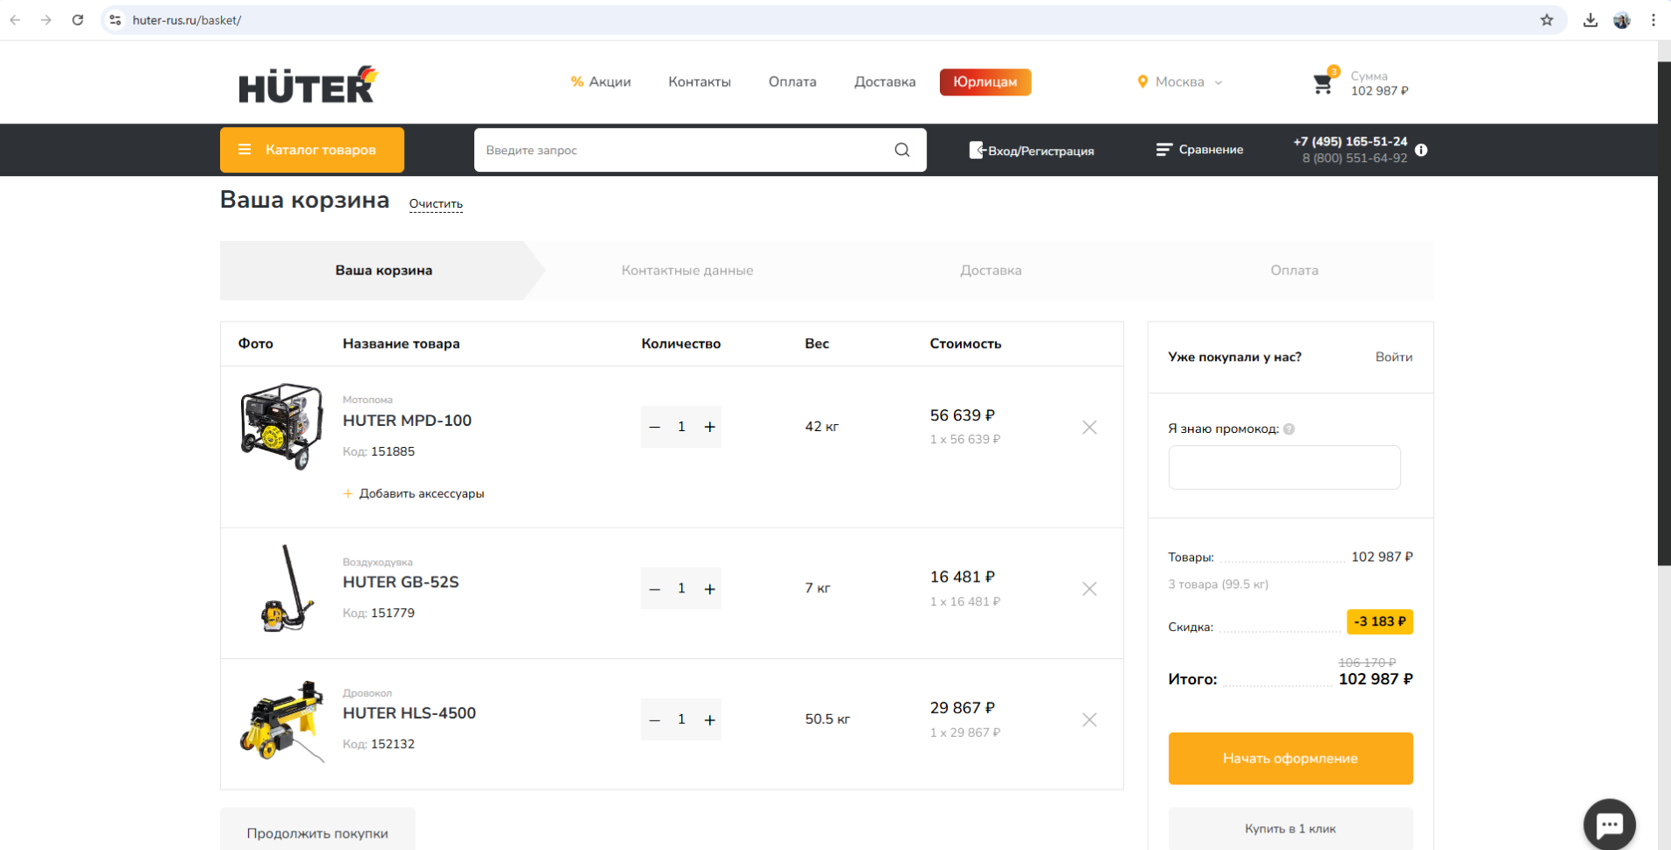Click the phone info icon

point(1421,150)
